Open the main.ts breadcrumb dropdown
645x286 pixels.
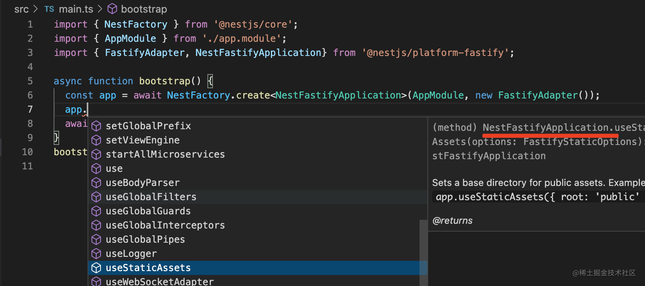[x=76, y=9]
